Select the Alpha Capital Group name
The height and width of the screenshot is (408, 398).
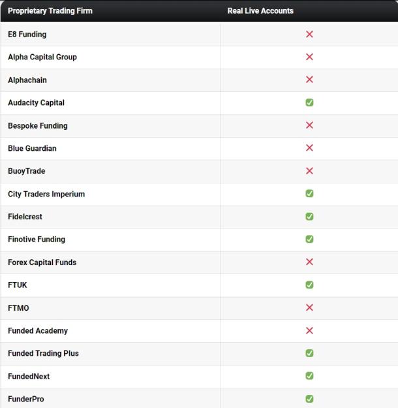[42, 57]
